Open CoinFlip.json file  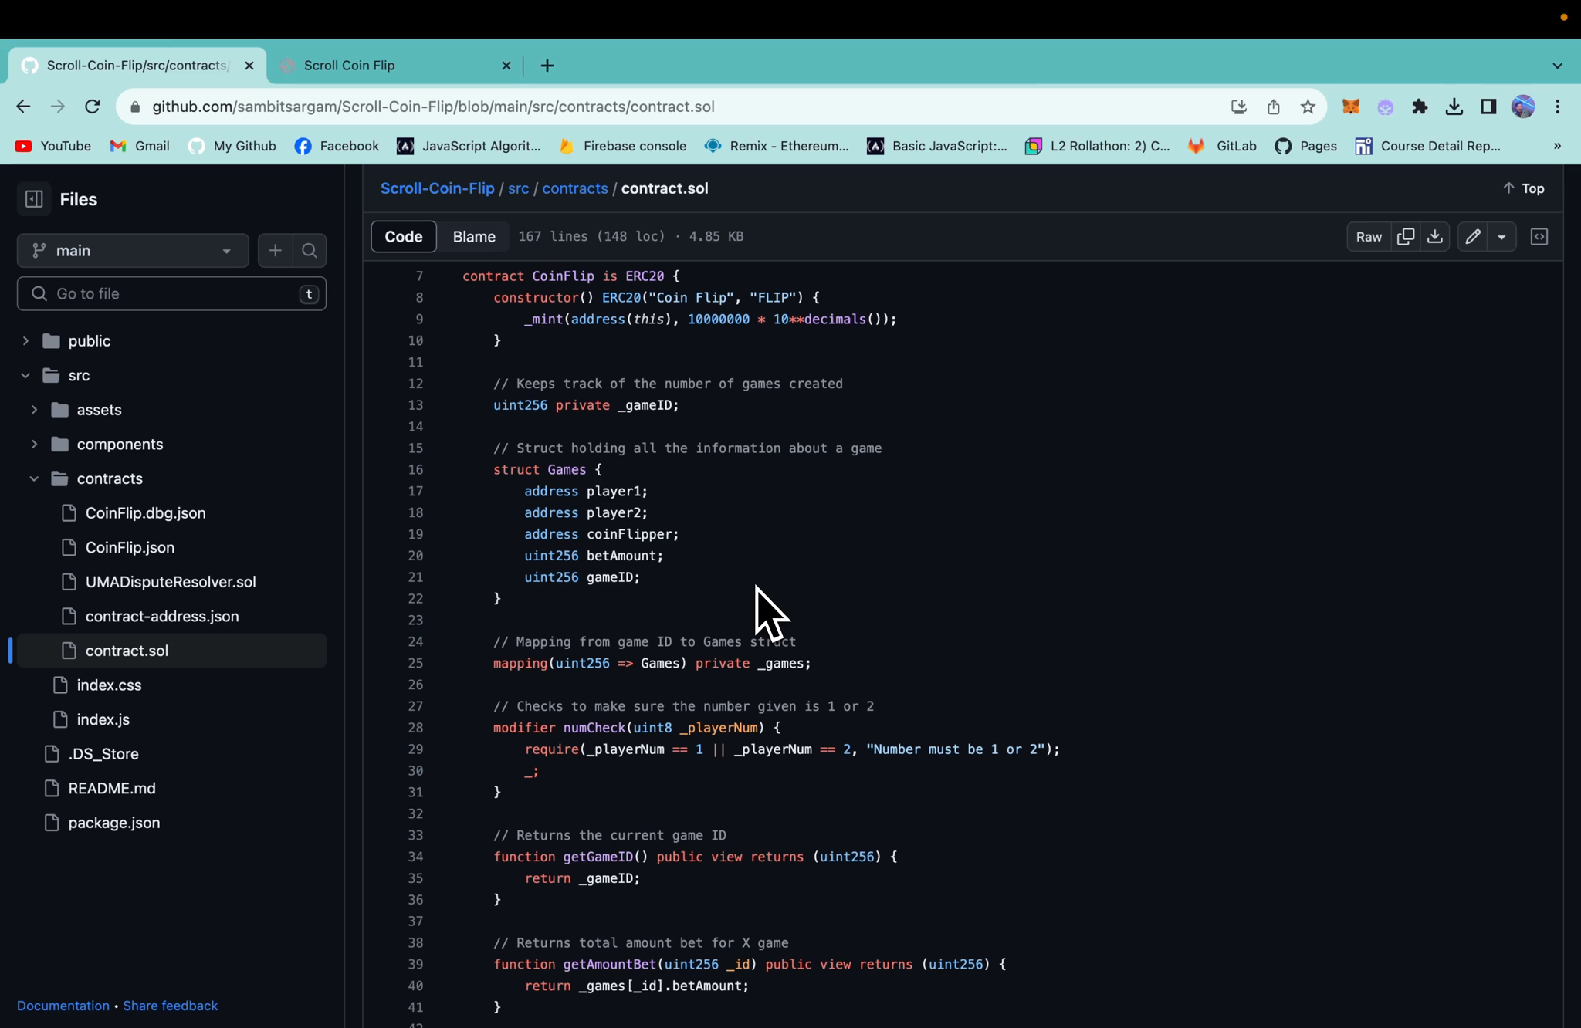pyautogui.click(x=130, y=548)
